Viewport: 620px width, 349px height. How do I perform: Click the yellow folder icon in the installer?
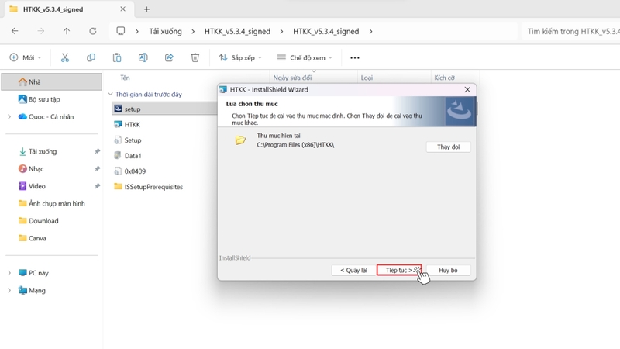click(x=240, y=140)
